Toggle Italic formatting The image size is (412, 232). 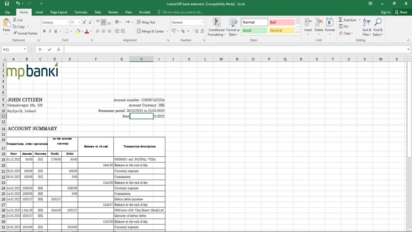tap(50, 31)
